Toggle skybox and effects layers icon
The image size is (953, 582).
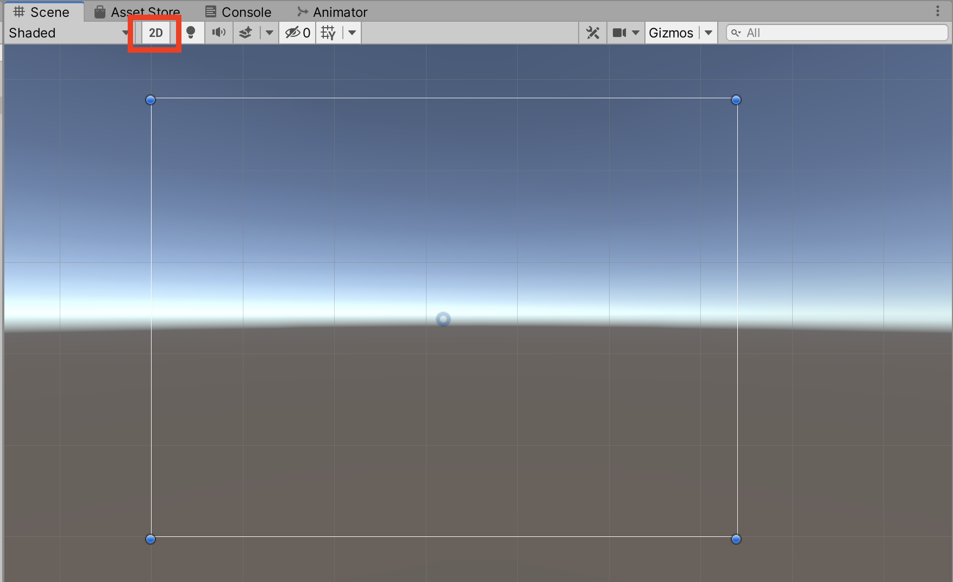pos(246,33)
